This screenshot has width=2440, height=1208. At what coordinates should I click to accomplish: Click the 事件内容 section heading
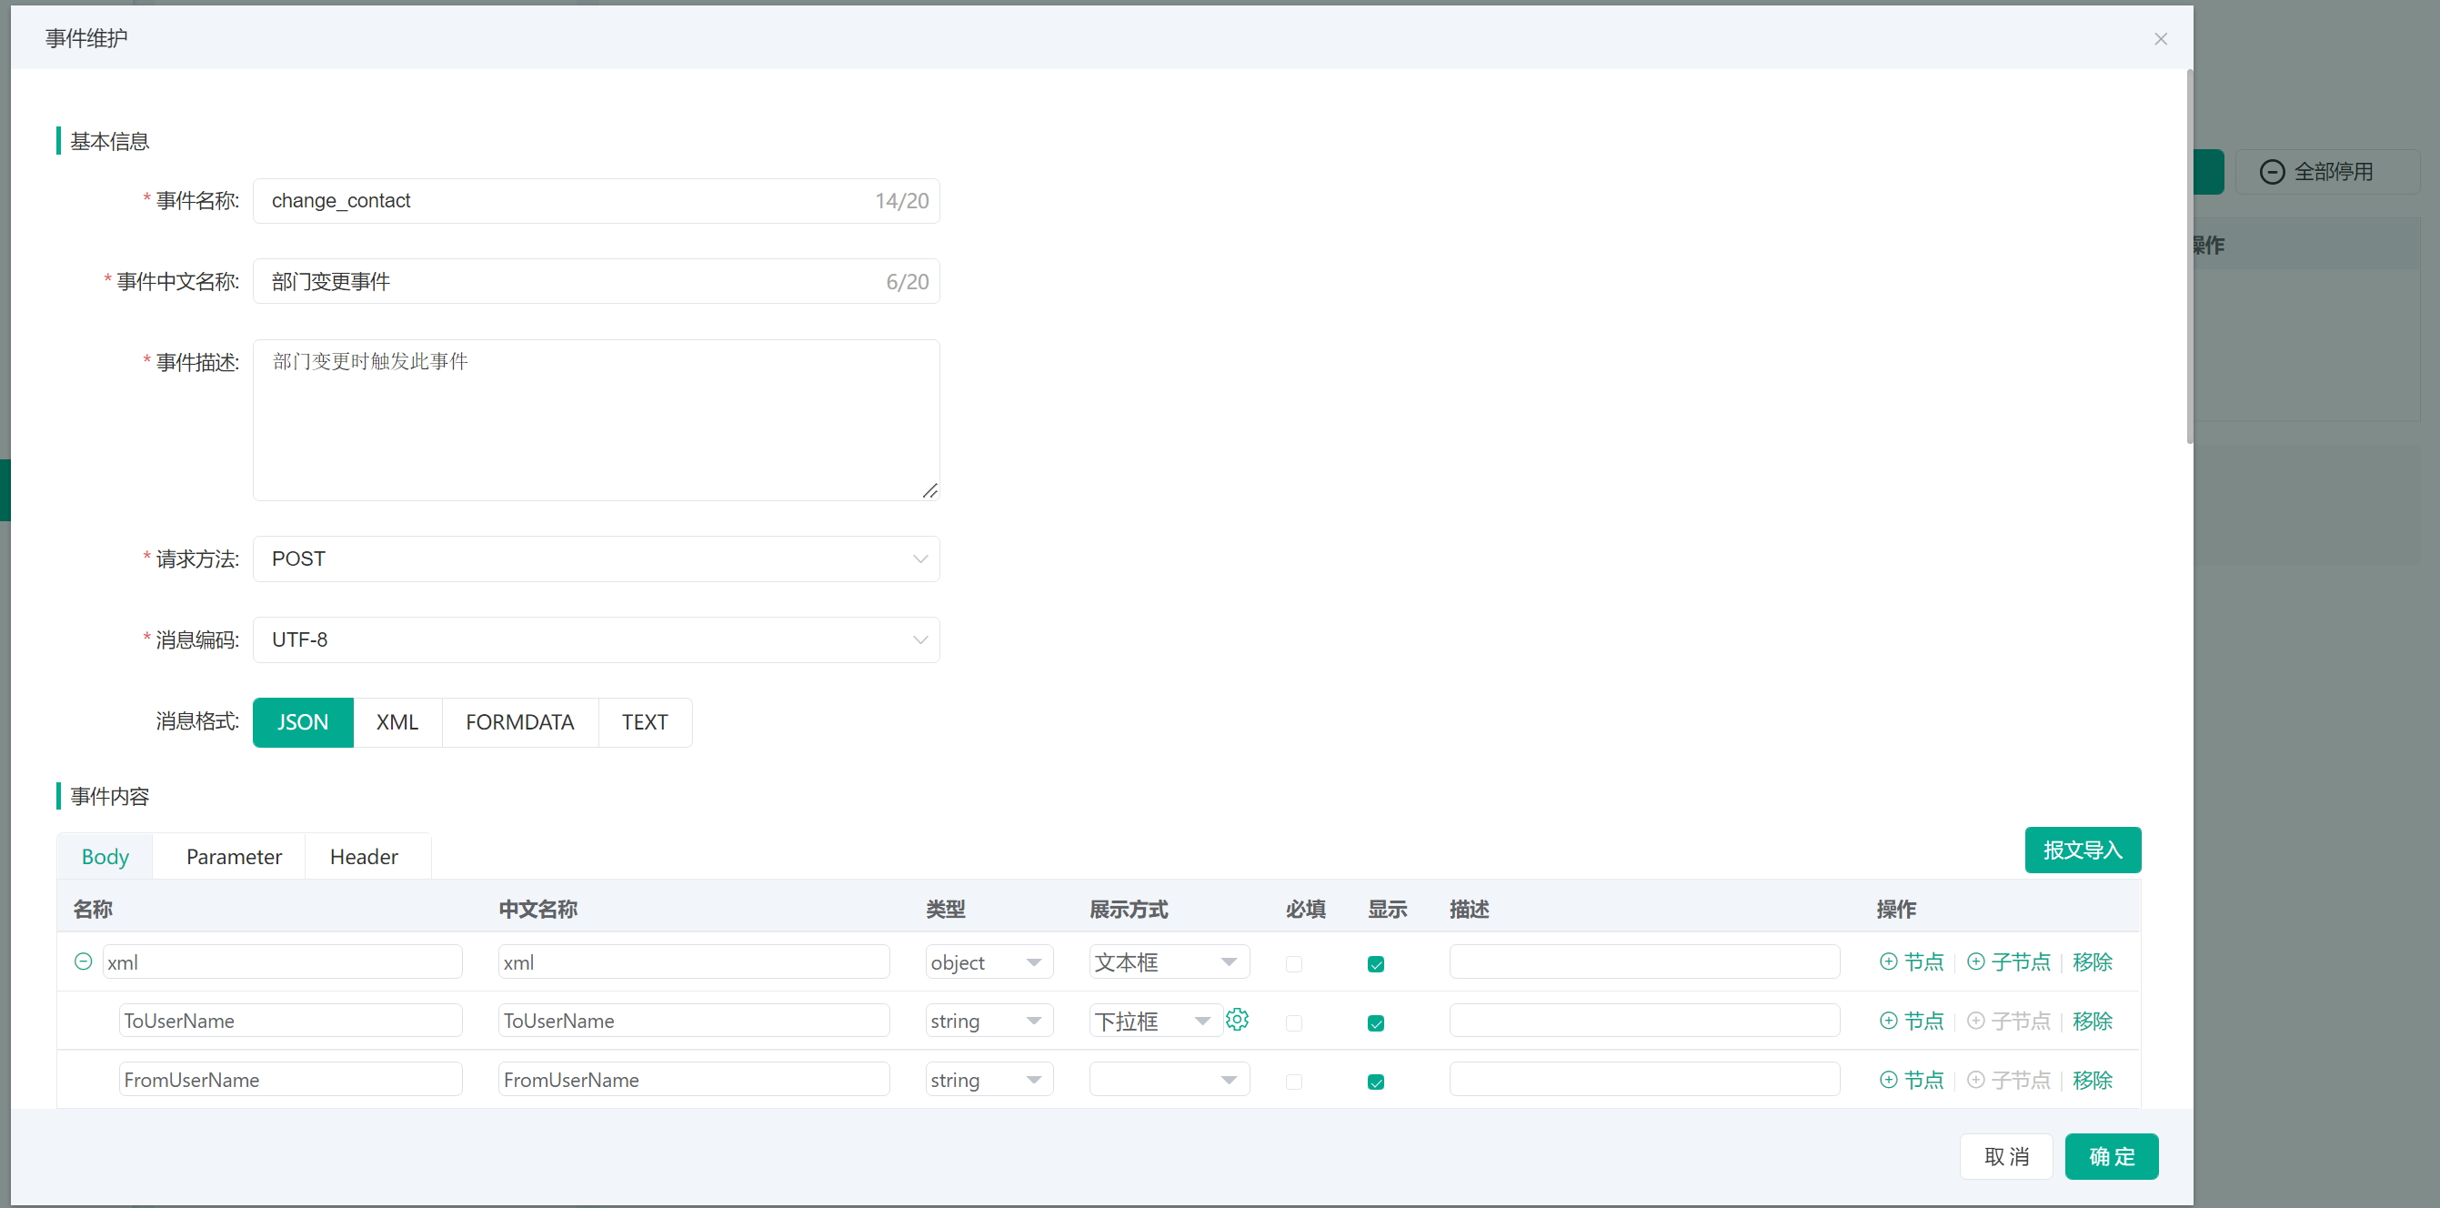click(110, 796)
